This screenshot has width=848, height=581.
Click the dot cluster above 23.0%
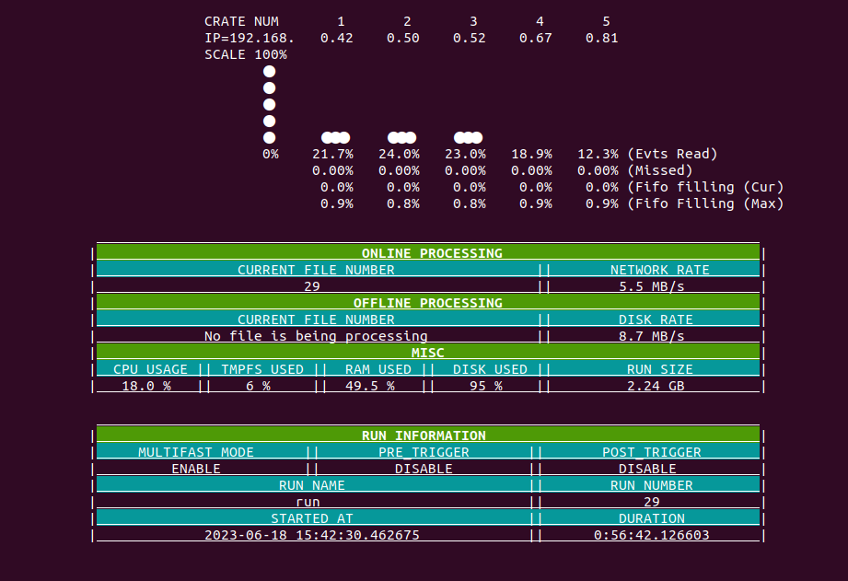(x=468, y=137)
